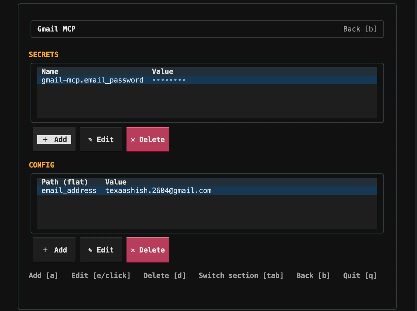
Task: Click the masked password value dots
Action: (169, 80)
